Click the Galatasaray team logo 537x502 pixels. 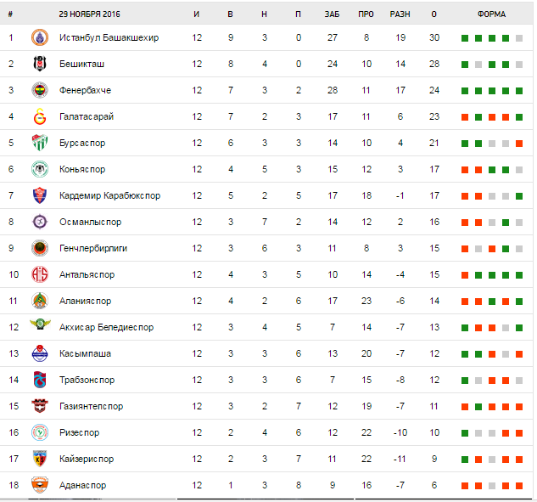pos(40,116)
